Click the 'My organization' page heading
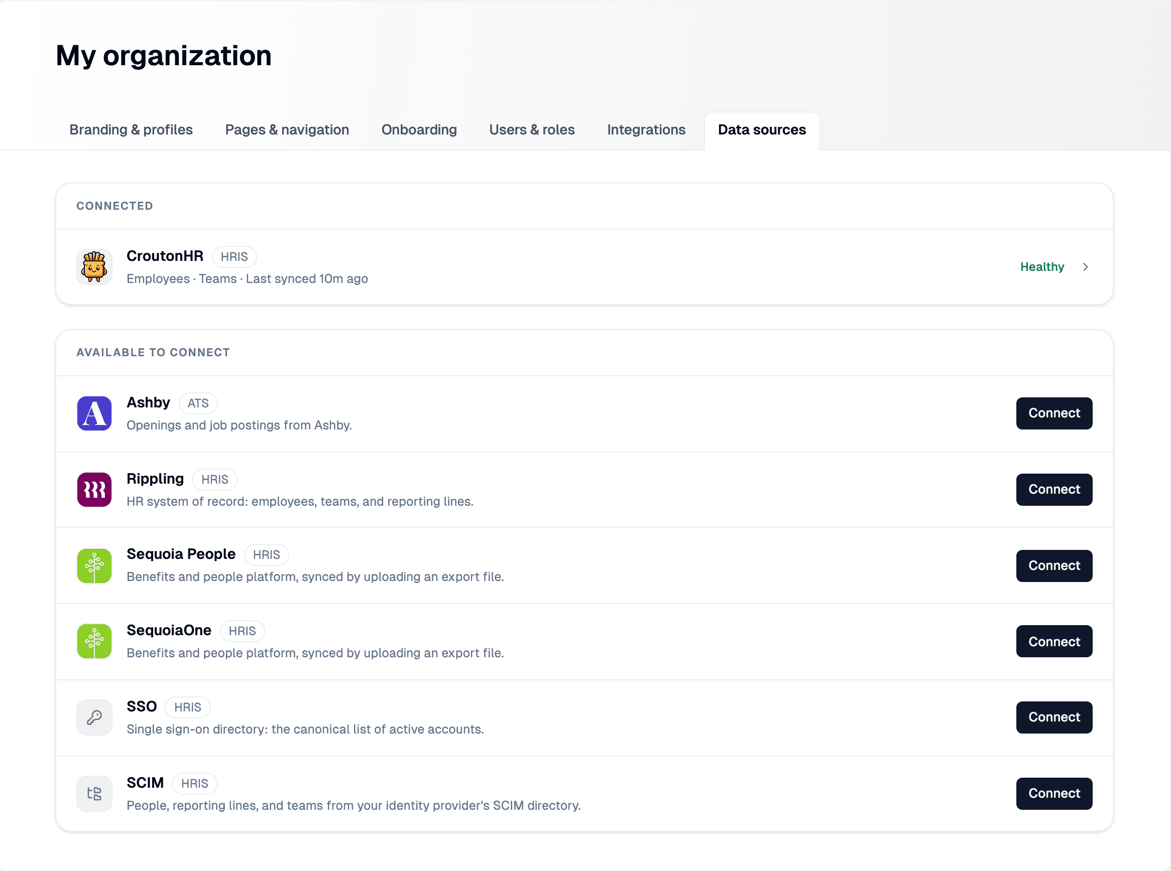 coord(164,55)
